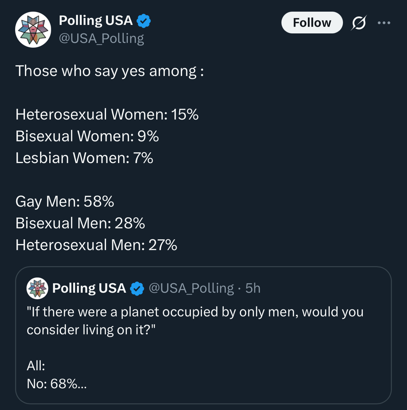This screenshot has height=410, width=407.
Task: Open the three-dot more options menu
Action: point(384,23)
